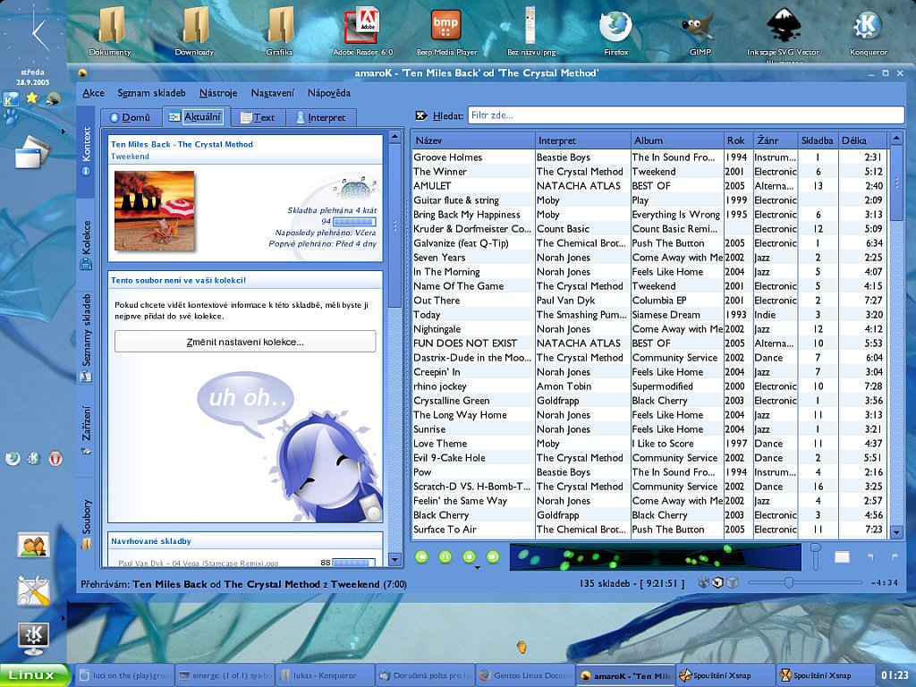
Task: Open the Akce menu
Action: [93, 93]
